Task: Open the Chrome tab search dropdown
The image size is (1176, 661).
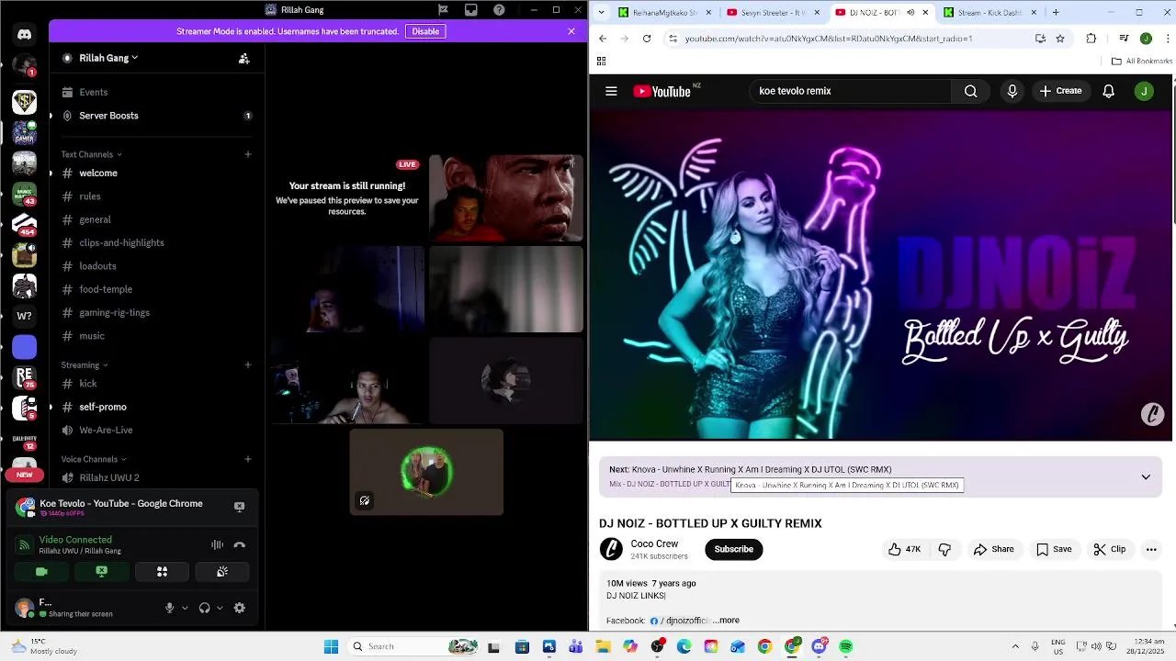Action: point(601,12)
